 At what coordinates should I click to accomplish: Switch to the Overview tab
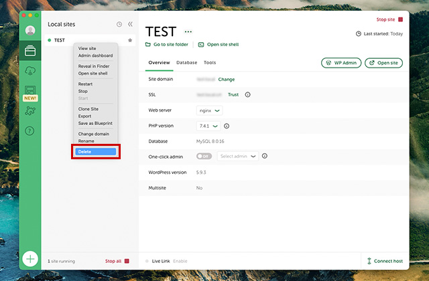(x=159, y=62)
